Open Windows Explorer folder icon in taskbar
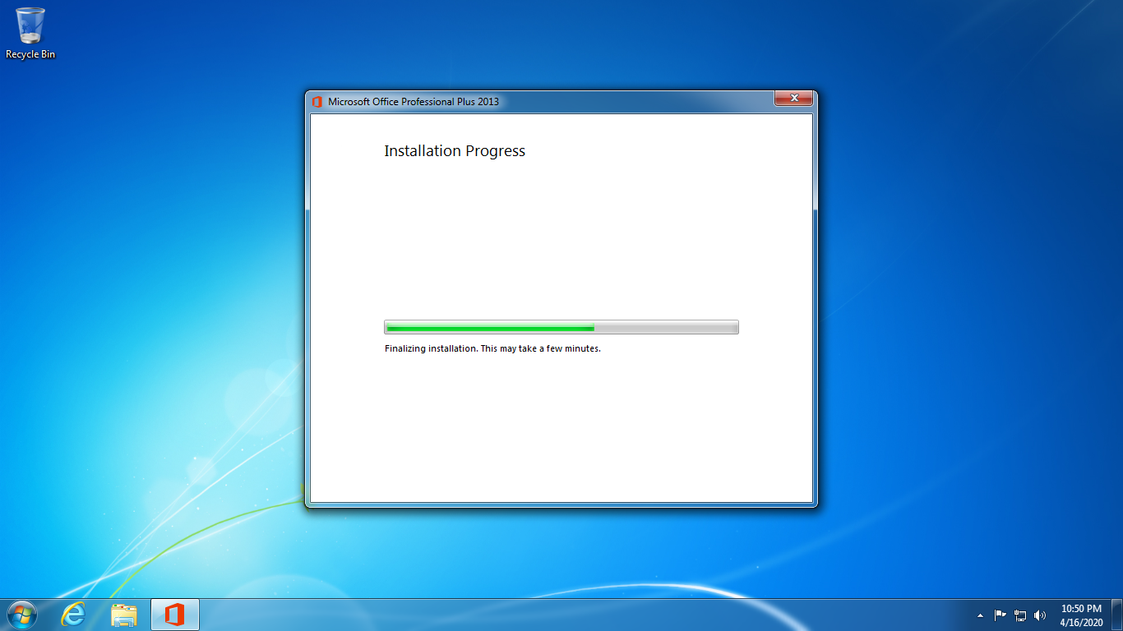1123x631 pixels. (x=124, y=615)
